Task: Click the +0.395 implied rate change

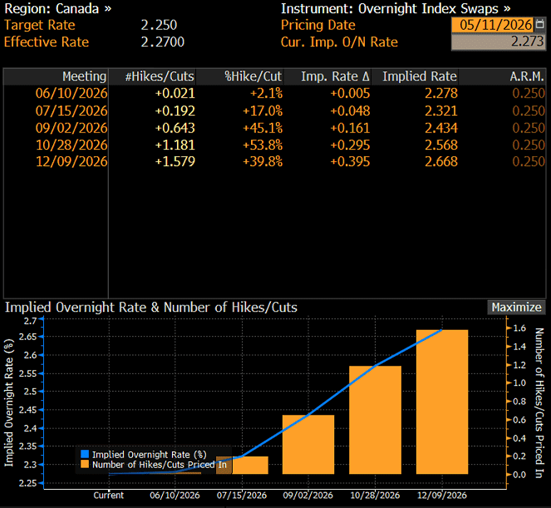Action: tap(350, 162)
